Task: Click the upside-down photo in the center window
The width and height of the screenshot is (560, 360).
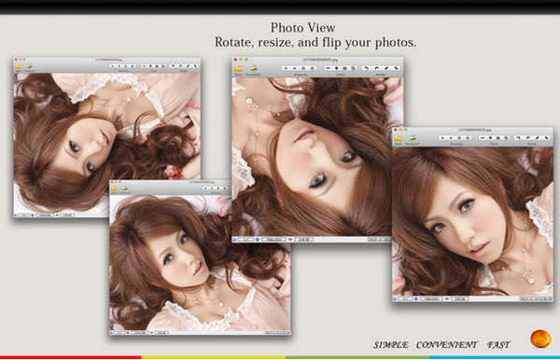Action: click(x=317, y=157)
